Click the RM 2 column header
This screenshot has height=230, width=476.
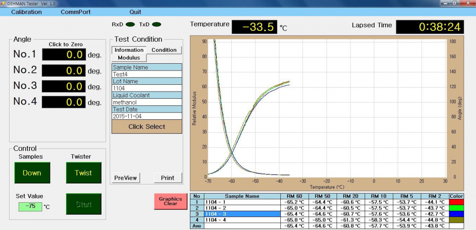(435, 196)
